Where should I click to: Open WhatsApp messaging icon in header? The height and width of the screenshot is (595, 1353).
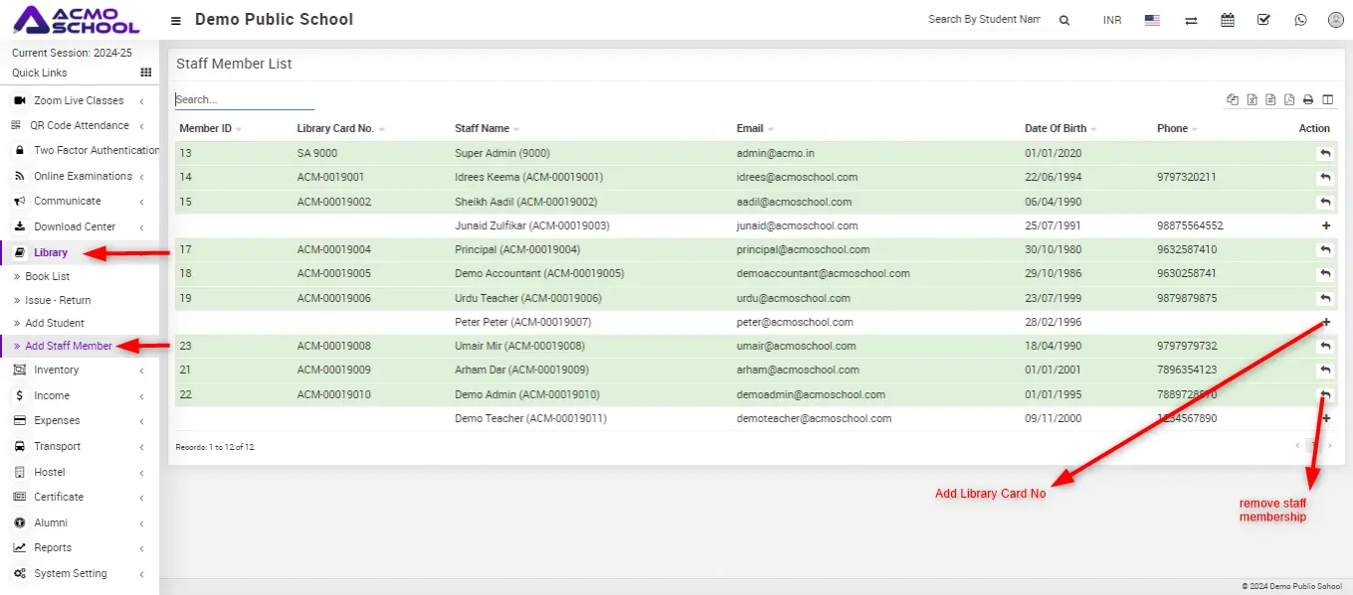(1300, 20)
